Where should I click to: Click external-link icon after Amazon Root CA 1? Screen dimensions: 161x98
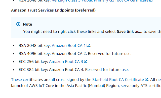tap(88, 45)
